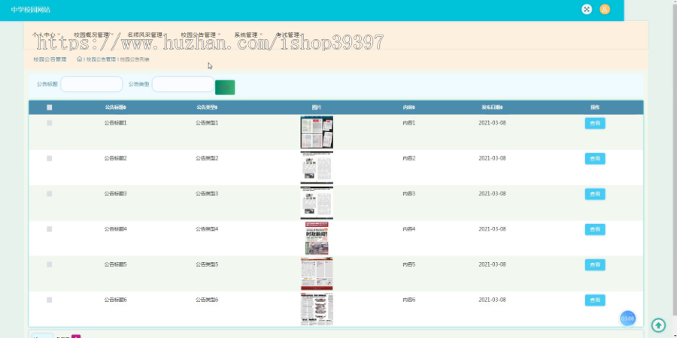Image resolution: width=677 pixels, height=338 pixels.
Task: Open the 校园公告管理 navigation menu
Action: click(x=200, y=35)
